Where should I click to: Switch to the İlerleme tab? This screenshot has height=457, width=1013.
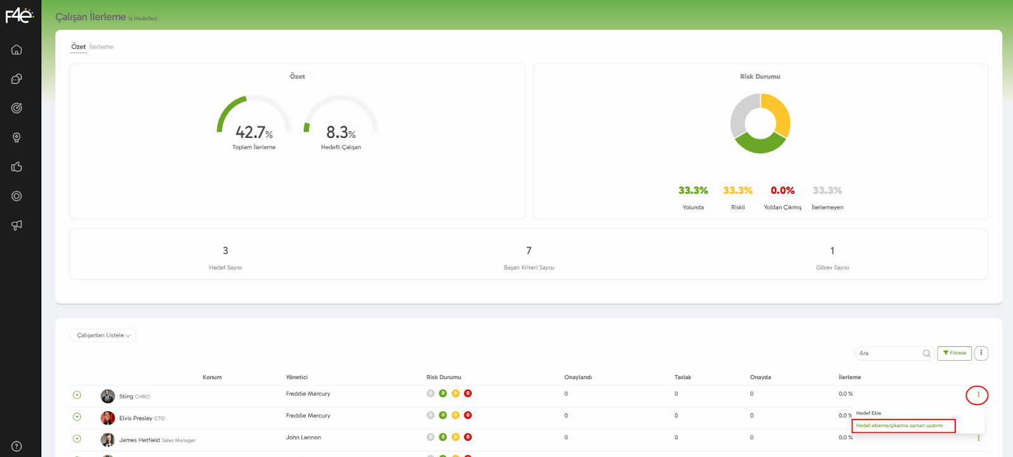coord(101,47)
